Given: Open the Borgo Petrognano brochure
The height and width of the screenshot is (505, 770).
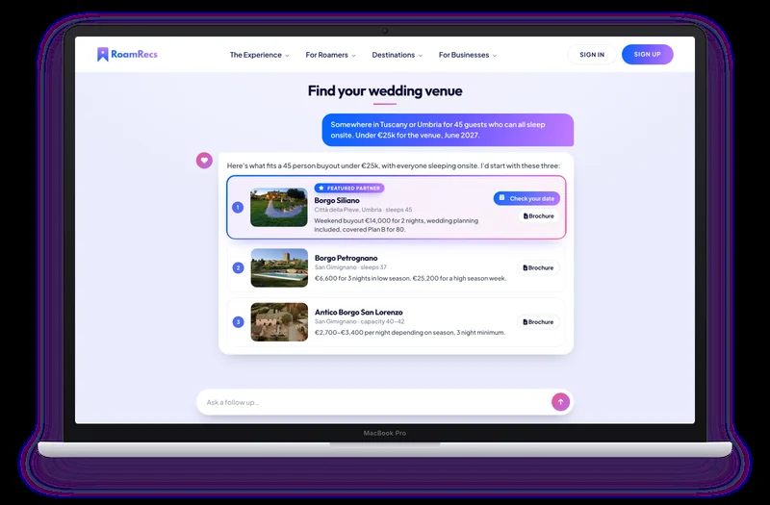Looking at the screenshot, I should pyautogui.click(x=538, y=268).
